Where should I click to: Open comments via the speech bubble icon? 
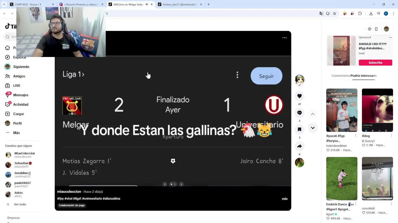(x=299, y=113)
